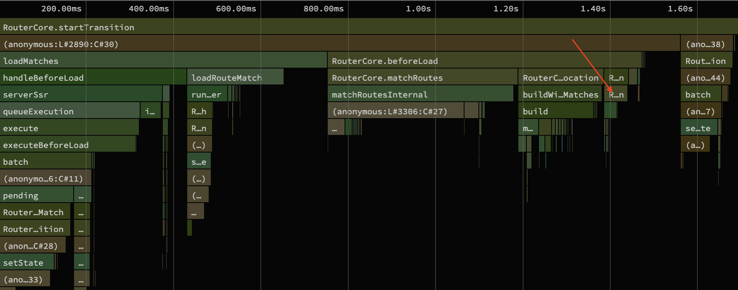Click the (anonymo…6:C#11) frame
738x290 pixels.
(45, 179)
